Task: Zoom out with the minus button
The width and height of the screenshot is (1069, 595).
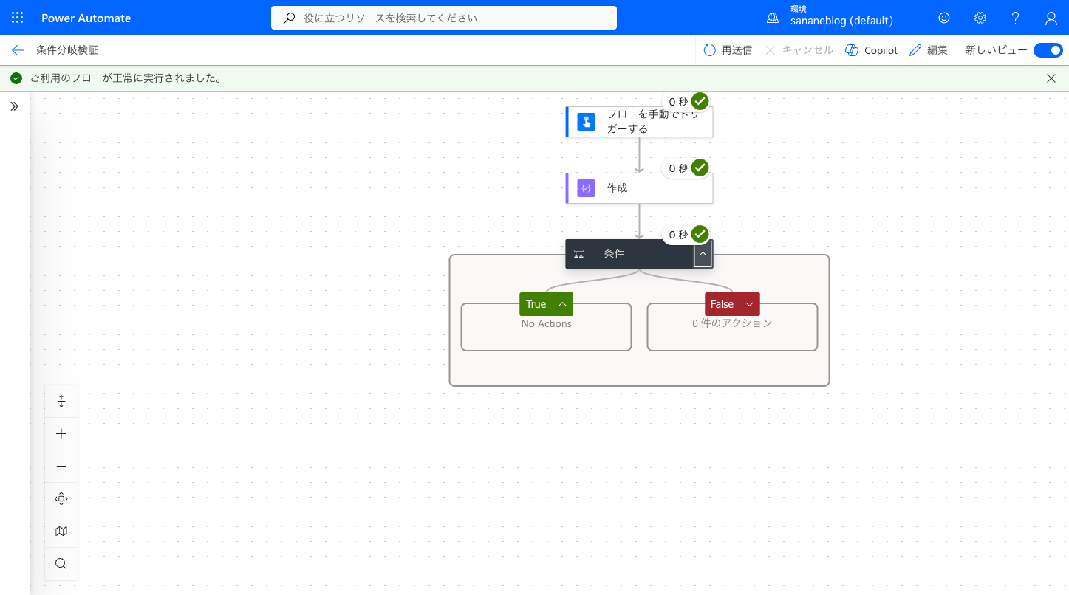Action: [x=61, y=467]
